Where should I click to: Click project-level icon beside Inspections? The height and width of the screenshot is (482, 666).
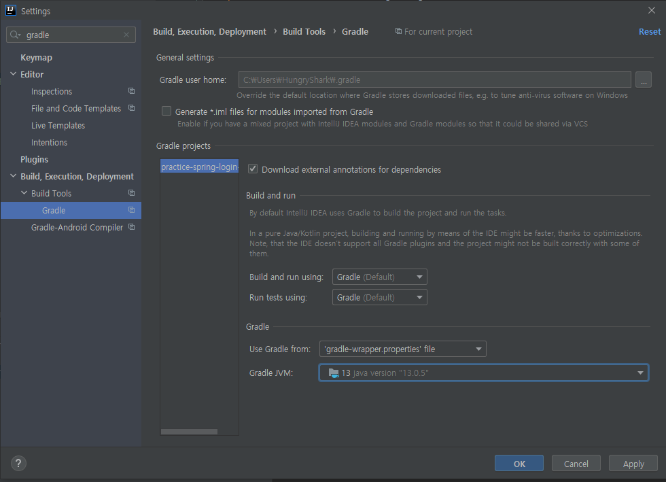point(131,91)
